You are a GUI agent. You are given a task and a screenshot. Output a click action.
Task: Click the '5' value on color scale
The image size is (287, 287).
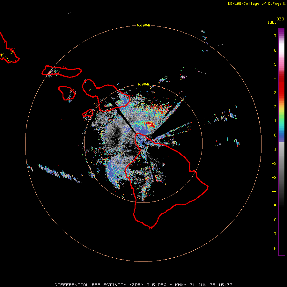pos(275,64)
